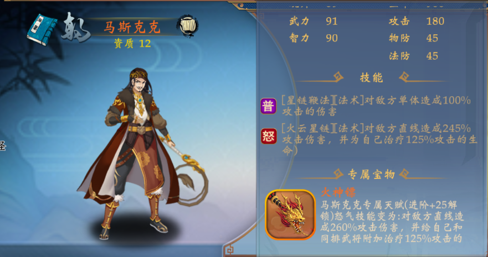Click the 火云星链 skill description text
The image size is (488, 257).
point(379,140)
